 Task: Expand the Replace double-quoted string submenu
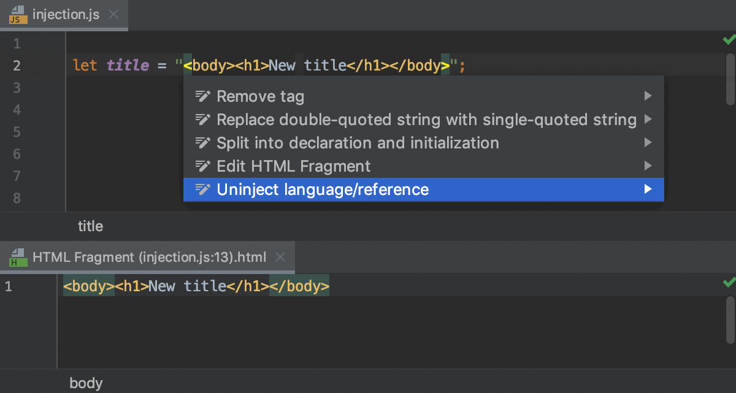[648, 119]
